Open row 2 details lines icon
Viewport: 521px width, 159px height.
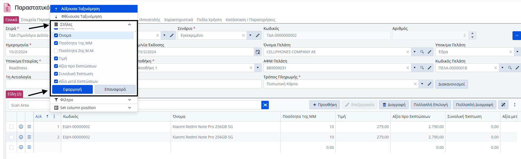tap(29, 137)
